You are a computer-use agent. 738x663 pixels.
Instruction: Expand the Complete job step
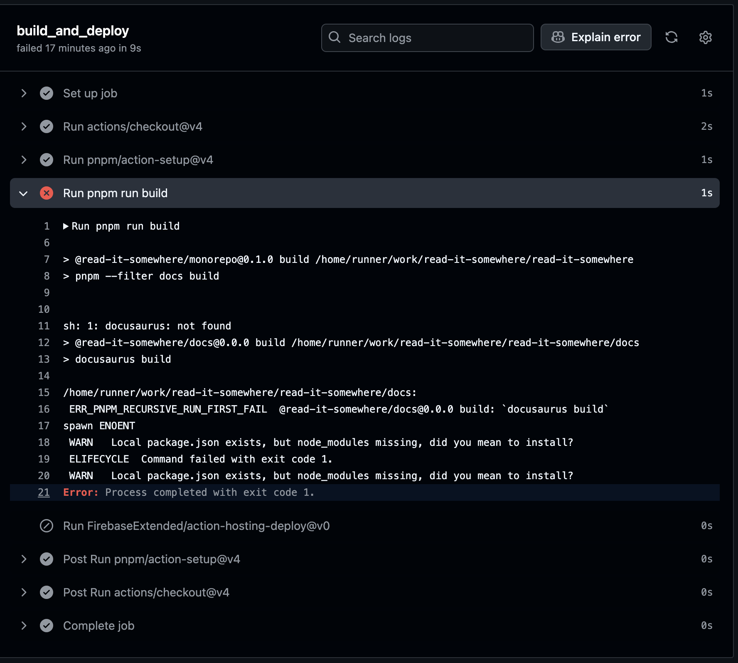pos(24,626)
